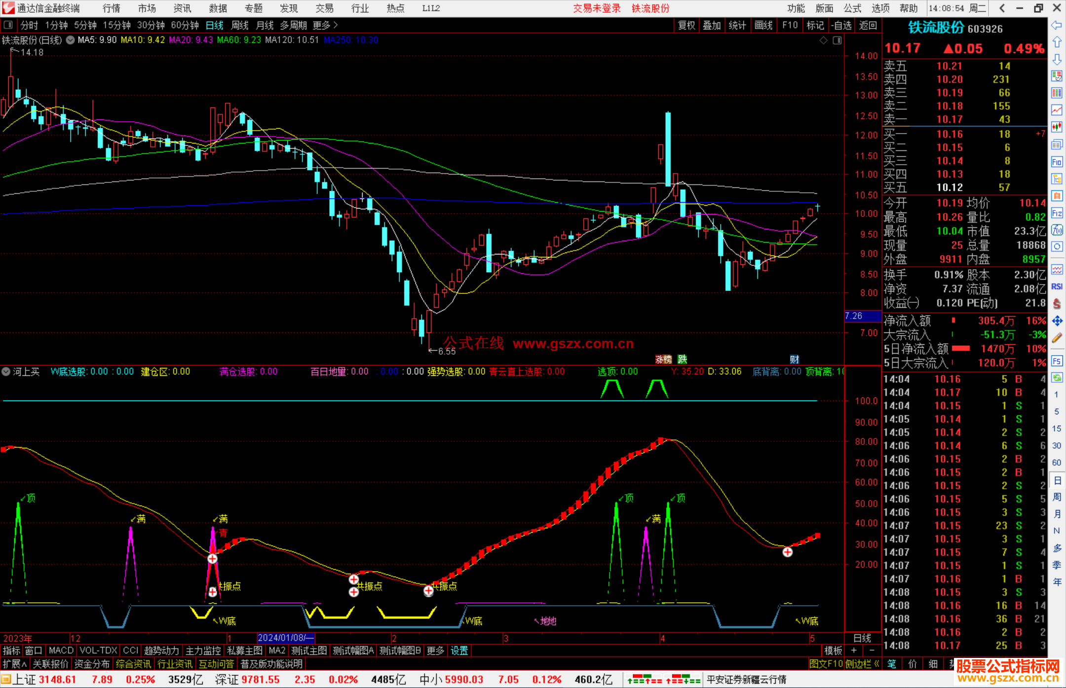Click the candlestick chart sidebar icon

[x=1057, y=127]
